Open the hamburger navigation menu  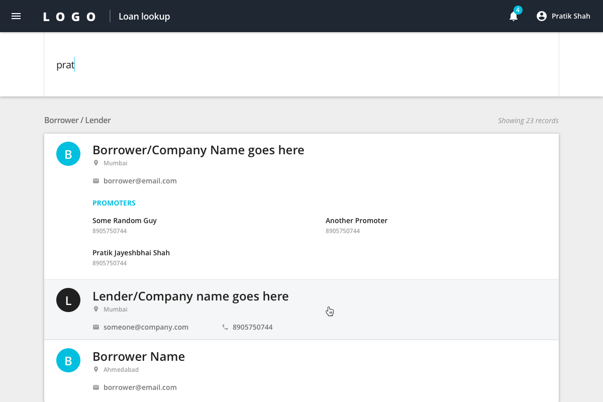click(x=16, y=16)
